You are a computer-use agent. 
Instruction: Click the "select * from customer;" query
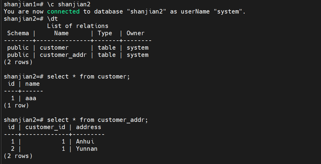click(88, 76)
